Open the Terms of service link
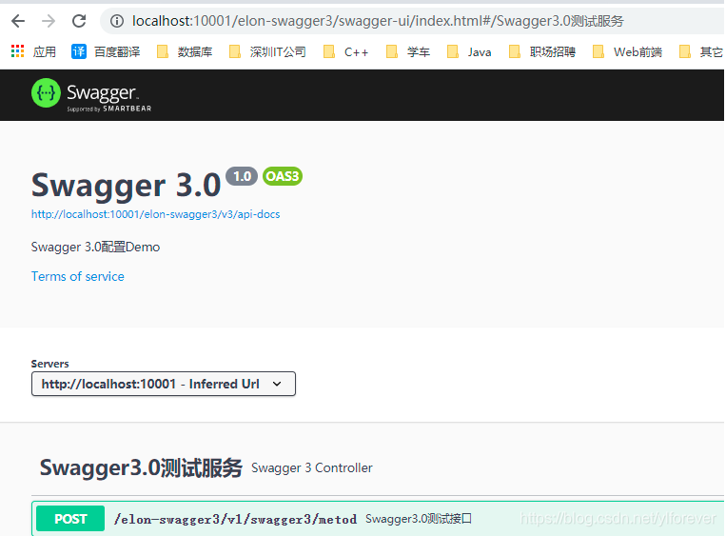The width and height of the screenshot is (726, 536). pos(78,277)
